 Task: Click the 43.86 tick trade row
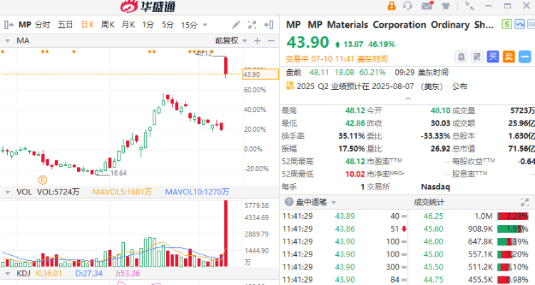tap(344, 229)
